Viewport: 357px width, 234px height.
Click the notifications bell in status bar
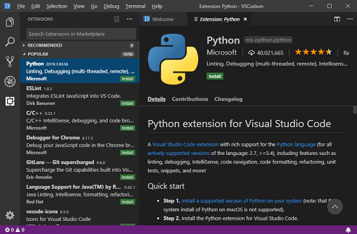348,230
